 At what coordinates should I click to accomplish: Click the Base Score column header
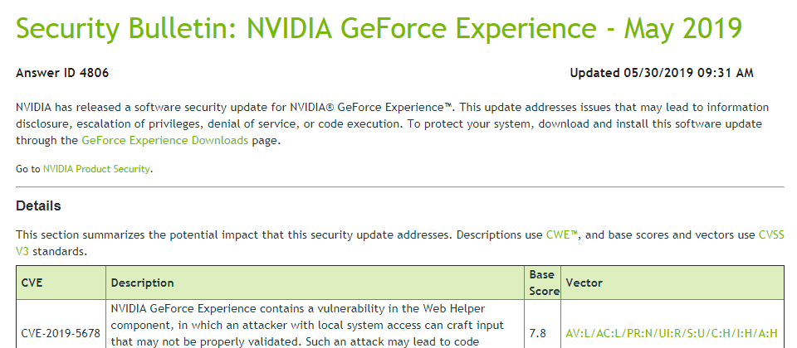click(x=543, y=283)
